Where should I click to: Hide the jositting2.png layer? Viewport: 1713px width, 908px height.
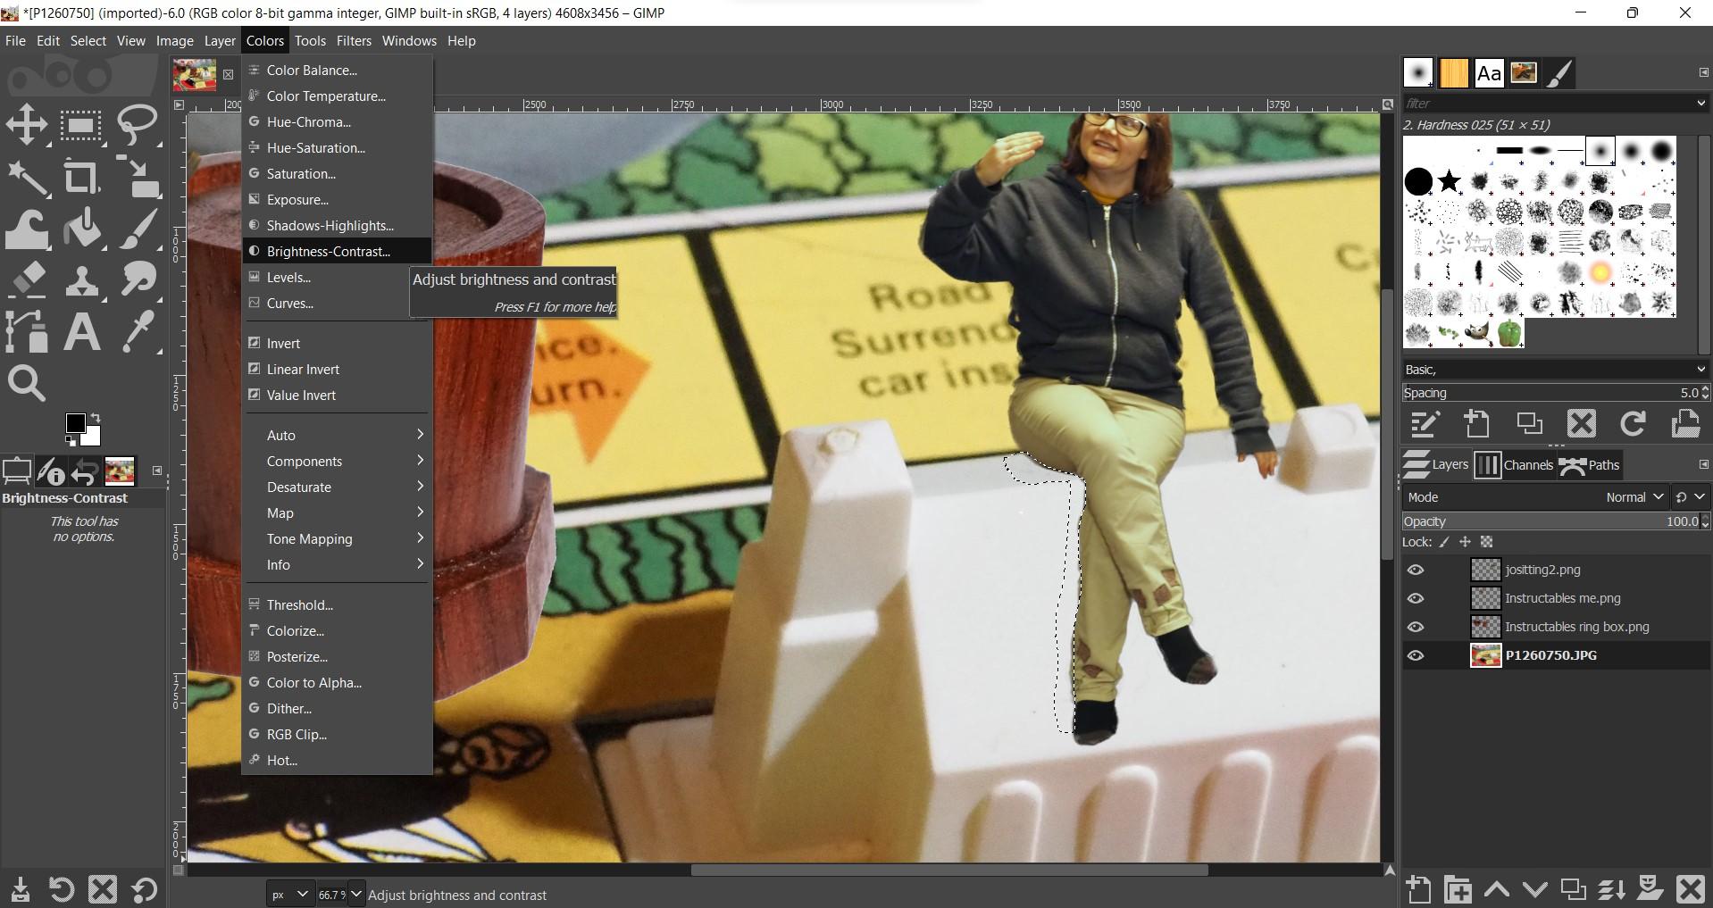[x=1416, y=570]
